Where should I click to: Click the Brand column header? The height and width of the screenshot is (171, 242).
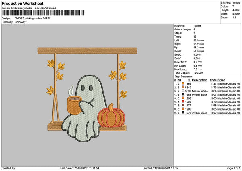click(x=222, y=80)
